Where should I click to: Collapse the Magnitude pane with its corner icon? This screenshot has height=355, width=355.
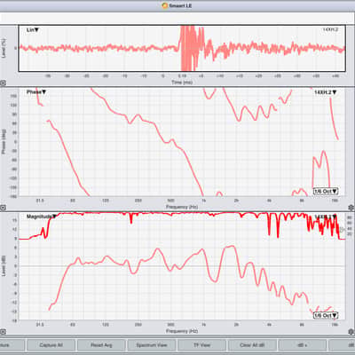tap(3, 332)
